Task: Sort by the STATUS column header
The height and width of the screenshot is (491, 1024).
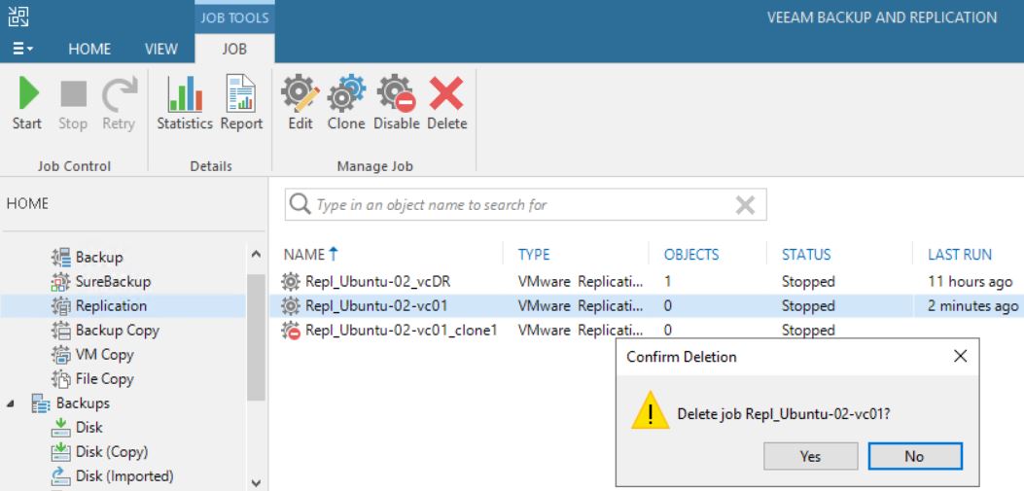Action: click(x=806, y=255)
